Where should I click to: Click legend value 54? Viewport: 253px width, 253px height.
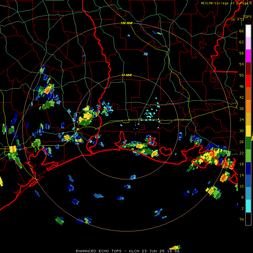(241, 64)
